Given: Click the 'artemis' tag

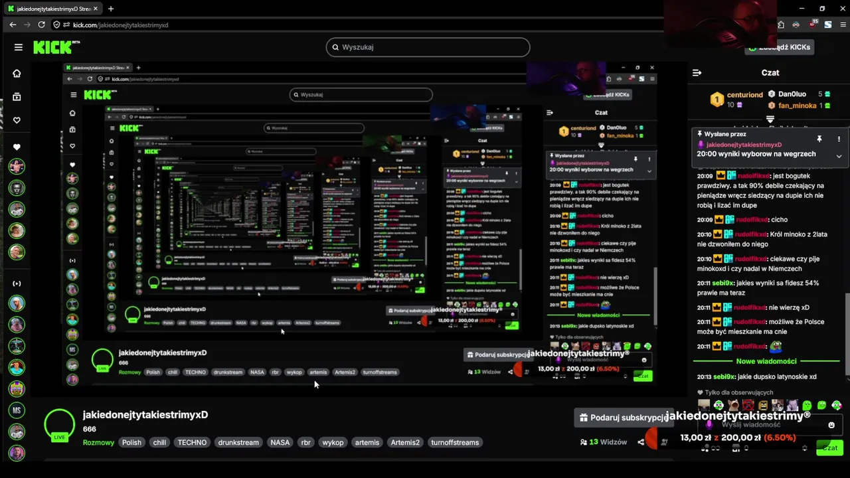Looking at the screenshot, I should pyautogui.click(x=367, y=442).
